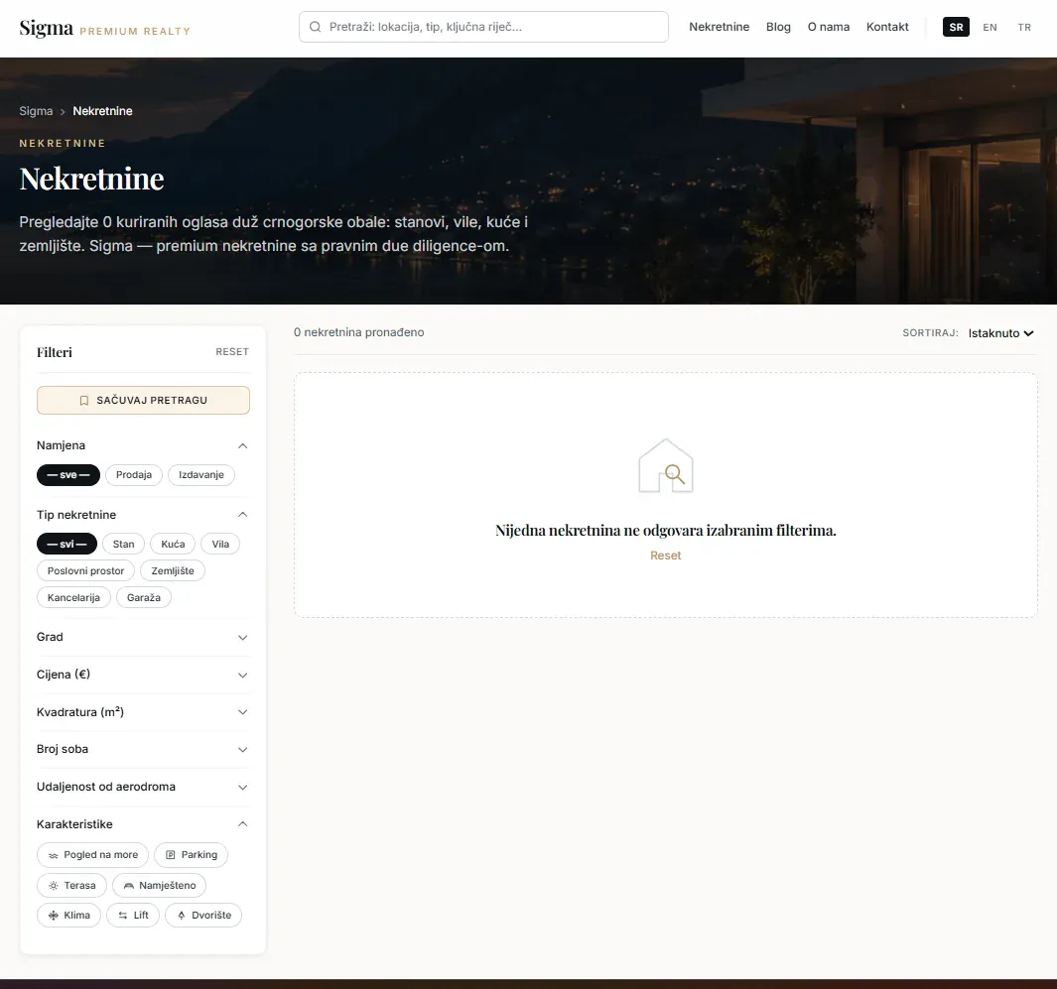1057x989 pixels.
Task: Select the Izdavanje purpose filter
Action: (200, 475)
